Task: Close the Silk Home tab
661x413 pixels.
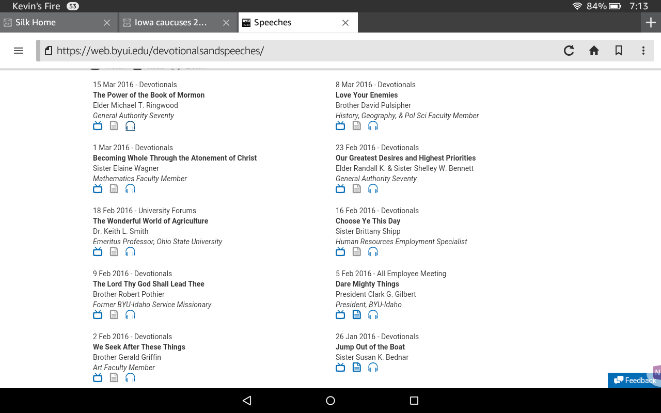Action: pyautogui.click(x=107, y=23)
